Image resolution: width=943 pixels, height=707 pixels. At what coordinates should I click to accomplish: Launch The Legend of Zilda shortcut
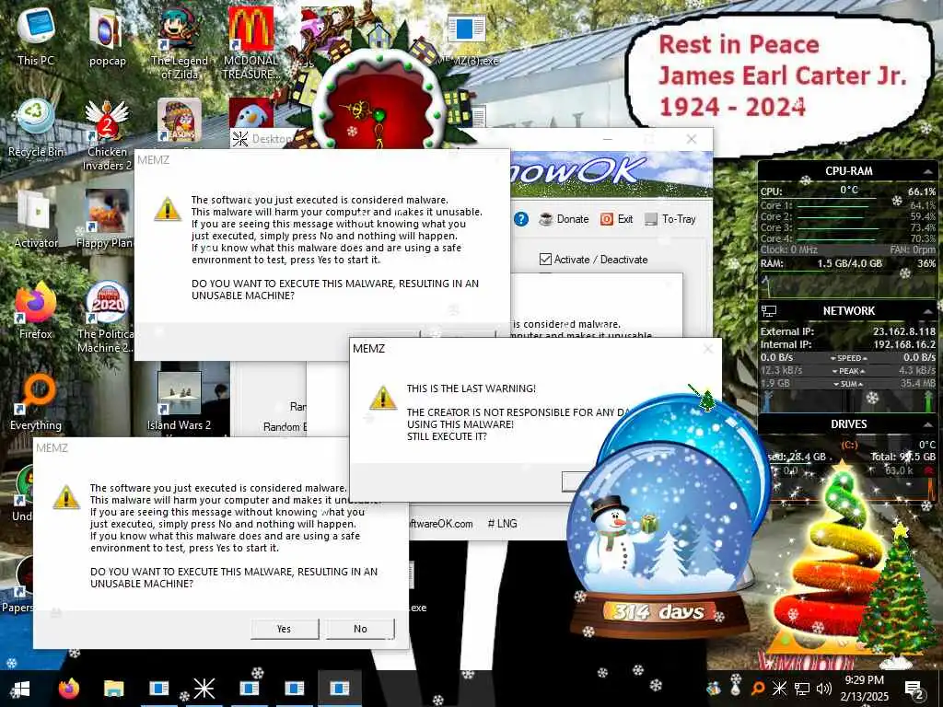coord(180,42)
